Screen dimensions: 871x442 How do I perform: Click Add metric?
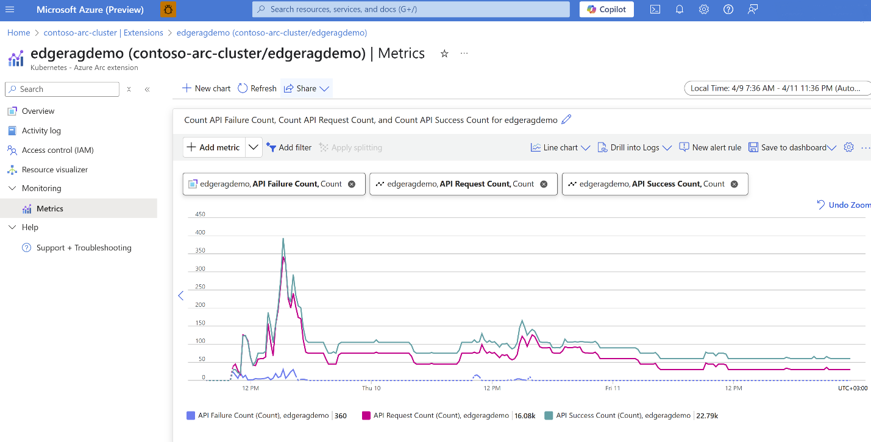[214, 147]
